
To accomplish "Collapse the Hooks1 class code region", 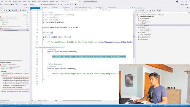I will coord(42,37).
